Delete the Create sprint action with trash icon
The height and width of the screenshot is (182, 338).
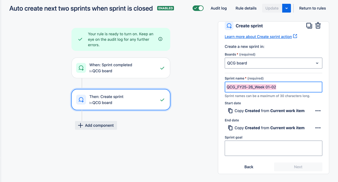pyautogui.click(x=318, y=26)
